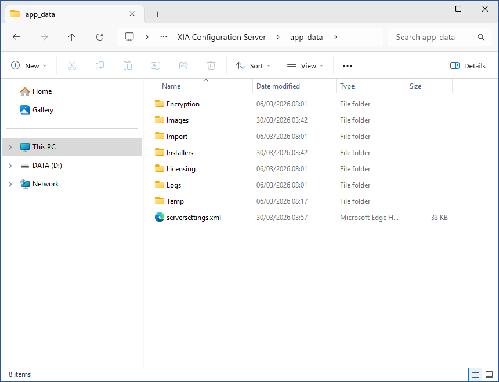The width and height of the screenshot is (499, 382).
Task: Click the Share icon in toolbar
Action: click(x=183, y=66)
